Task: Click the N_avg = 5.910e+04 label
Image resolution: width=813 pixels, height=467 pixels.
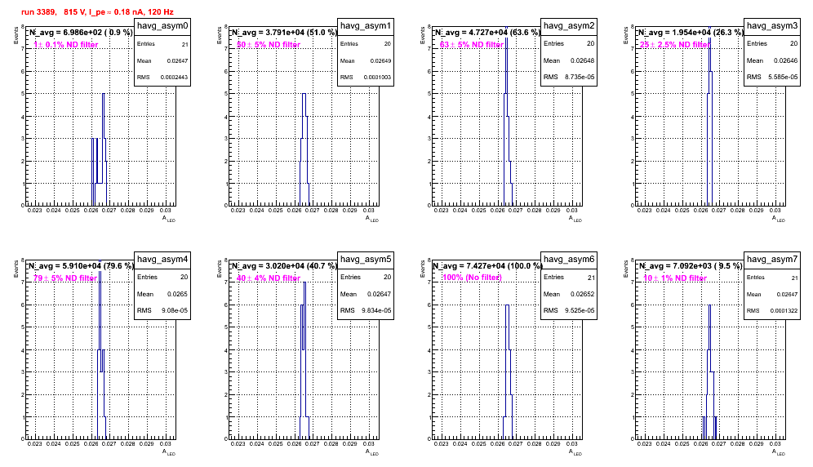Action: [x=81, y=266]
